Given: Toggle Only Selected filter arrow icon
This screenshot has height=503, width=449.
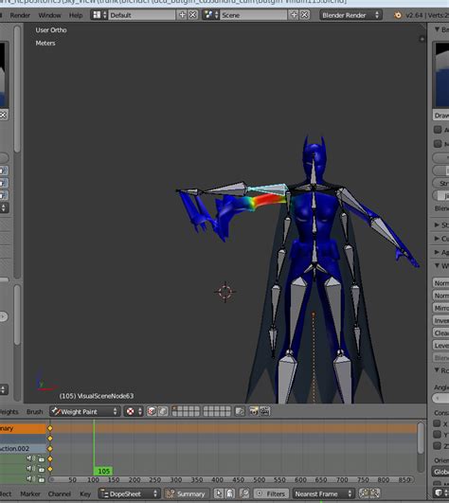Looking at the screenshot, I should click(x=219, y=494).
